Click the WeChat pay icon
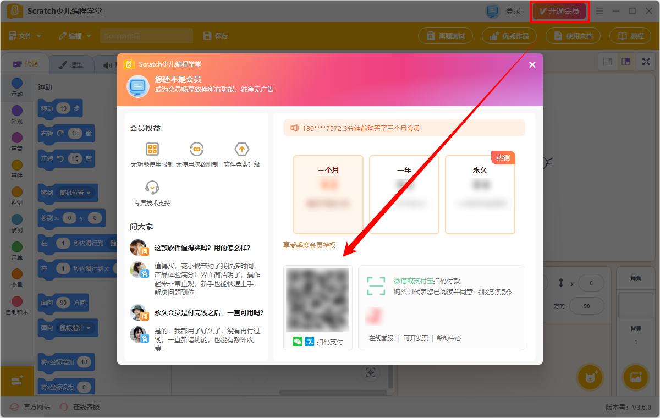The height and width of the screenshot is (418, 660). (298, 342)
